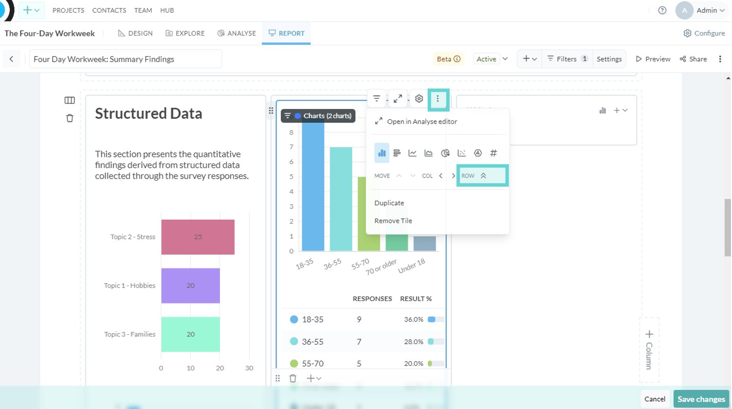Click the Preview button

(x=653, y=59)
